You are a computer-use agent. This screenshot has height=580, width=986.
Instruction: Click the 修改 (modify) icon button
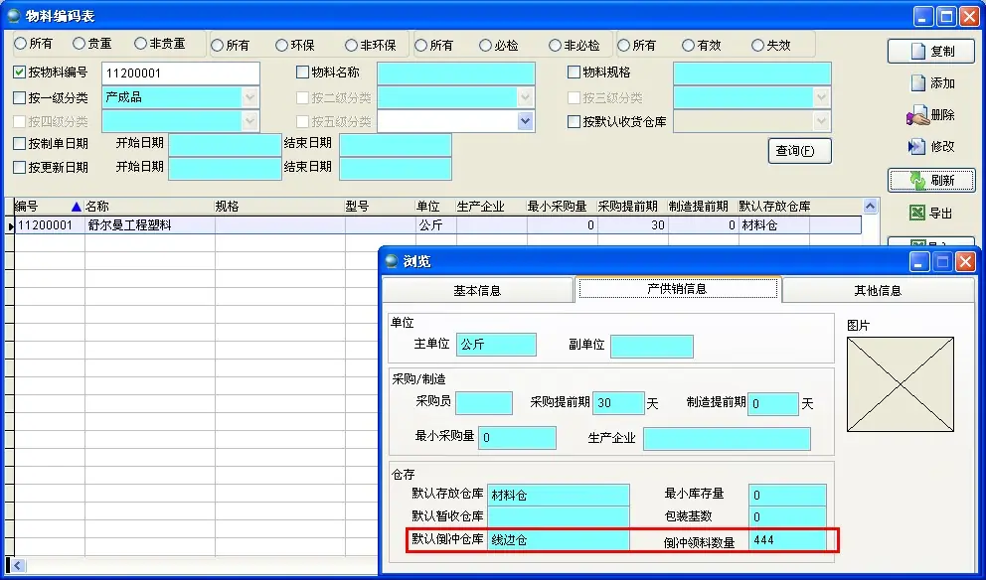(917, 147)
